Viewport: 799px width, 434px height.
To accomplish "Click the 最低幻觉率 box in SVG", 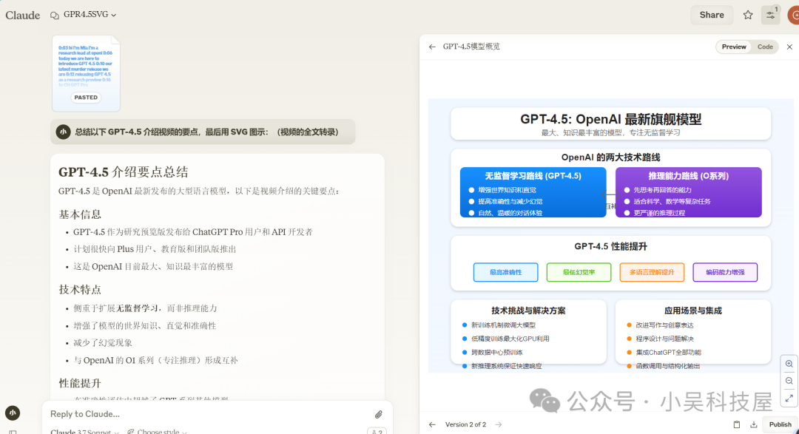I will [579, 272].
